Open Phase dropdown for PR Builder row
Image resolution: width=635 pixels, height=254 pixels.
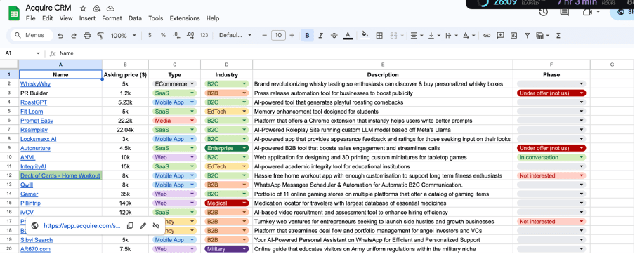551,93
